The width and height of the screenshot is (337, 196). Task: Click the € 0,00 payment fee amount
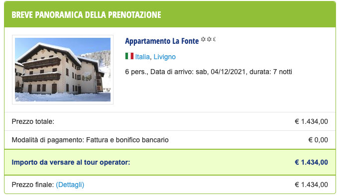click(318, 140)
